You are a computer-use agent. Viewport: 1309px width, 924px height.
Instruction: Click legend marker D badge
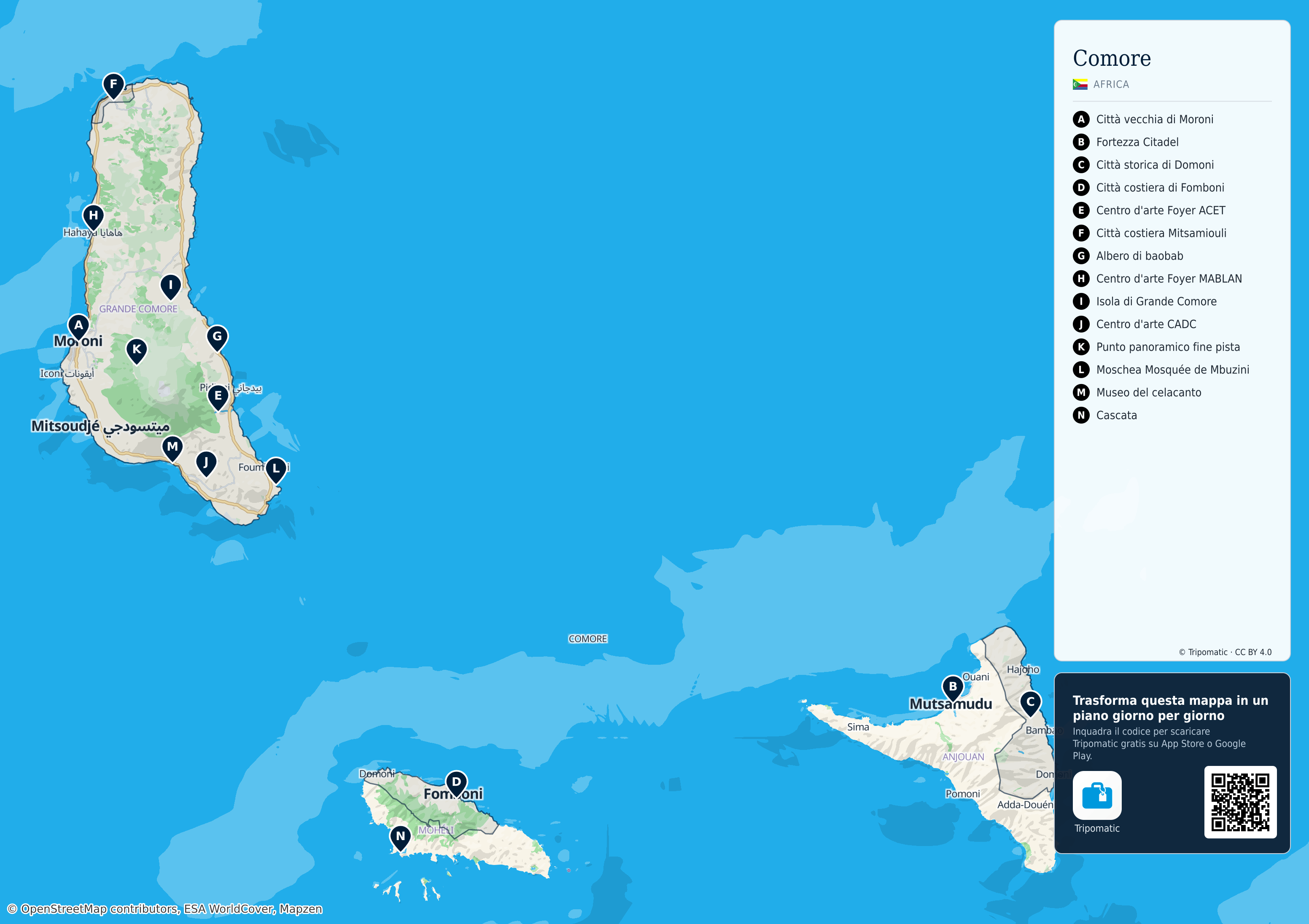pos(1081,188)
